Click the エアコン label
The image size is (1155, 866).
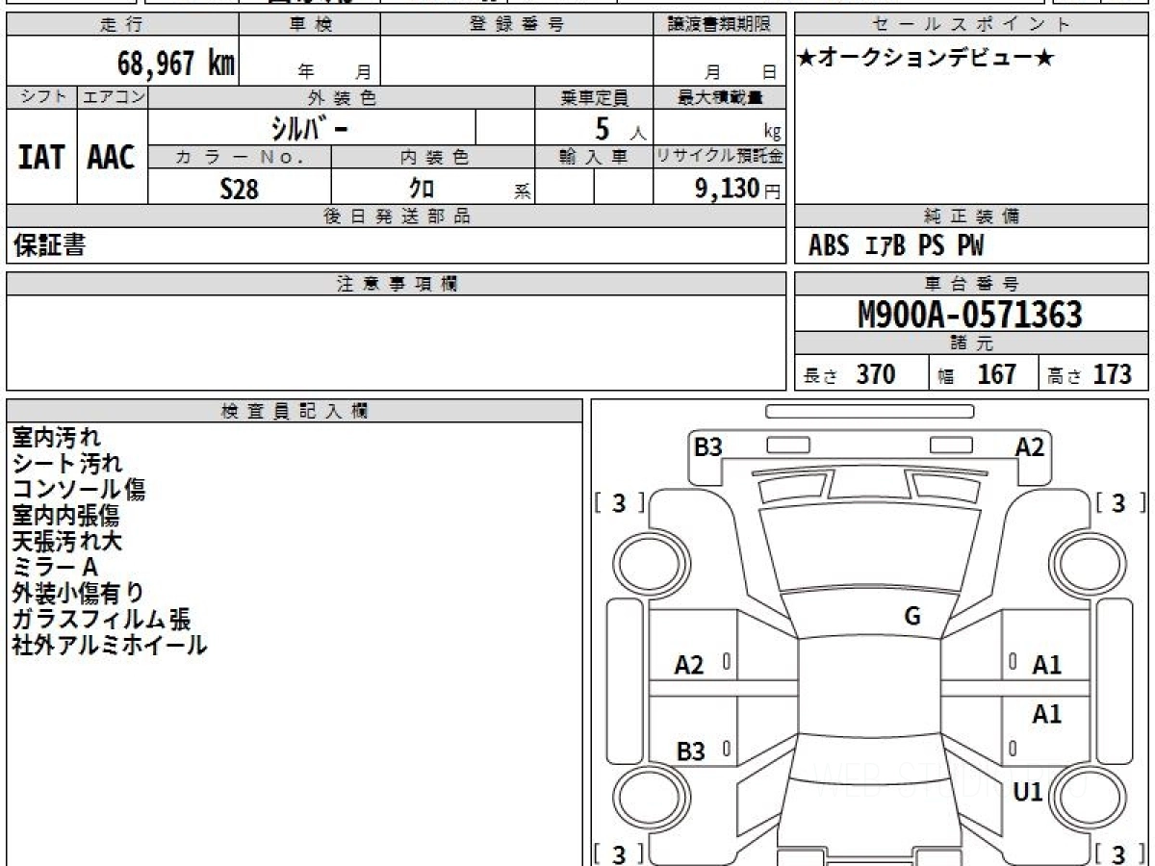[113, 97]
